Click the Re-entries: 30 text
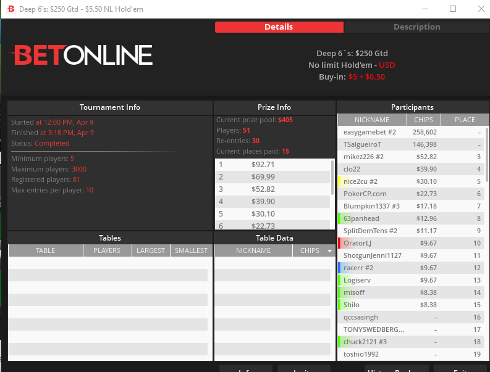 pos(238,141)
